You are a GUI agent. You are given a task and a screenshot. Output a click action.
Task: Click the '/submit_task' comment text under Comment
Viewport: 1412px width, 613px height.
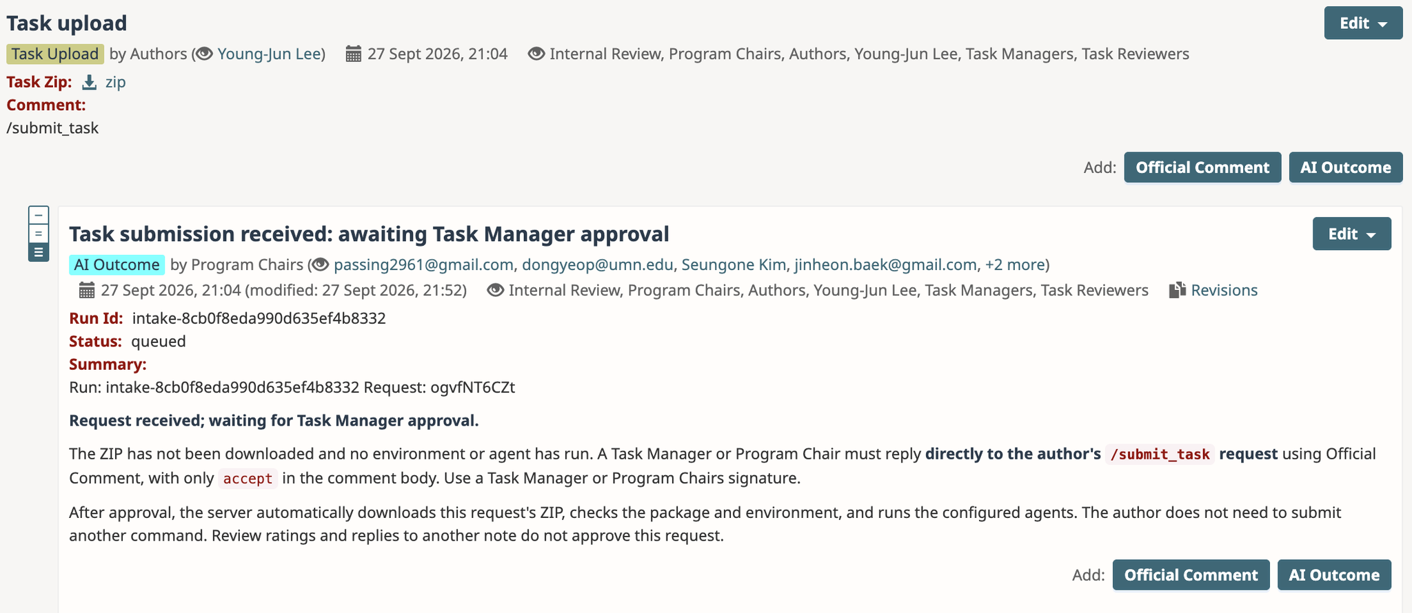(x=52, y=128)
